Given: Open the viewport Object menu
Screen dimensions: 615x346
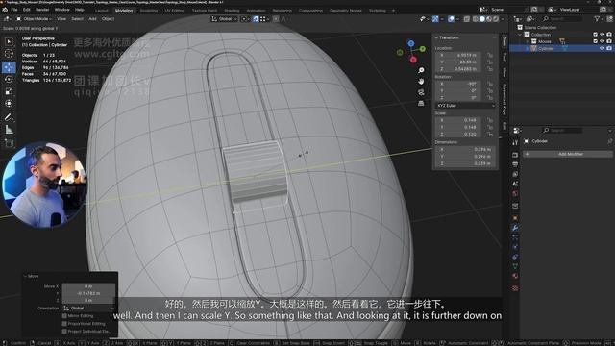Looking at the screenshot, I should click(108, 19).
